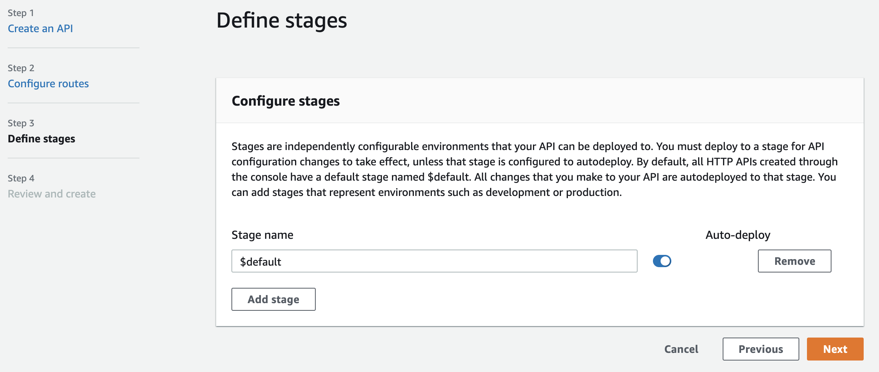
Task: Remove the $default stage
Action: [794, 261]
